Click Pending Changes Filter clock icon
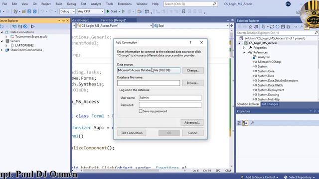 264,27
